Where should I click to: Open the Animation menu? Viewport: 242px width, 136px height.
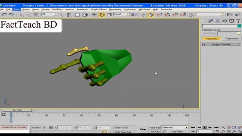82,9
